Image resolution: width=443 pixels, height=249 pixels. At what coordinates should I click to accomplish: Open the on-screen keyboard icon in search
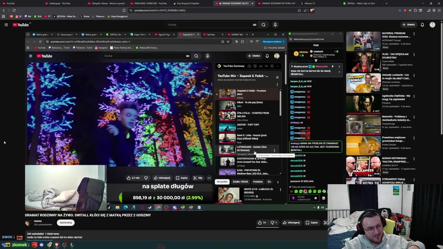coord(255,25)
